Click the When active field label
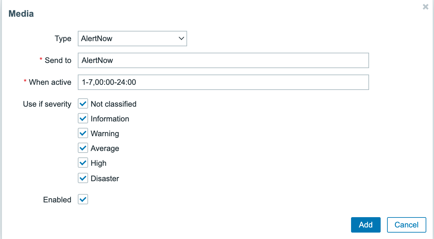 pos(50,82)
